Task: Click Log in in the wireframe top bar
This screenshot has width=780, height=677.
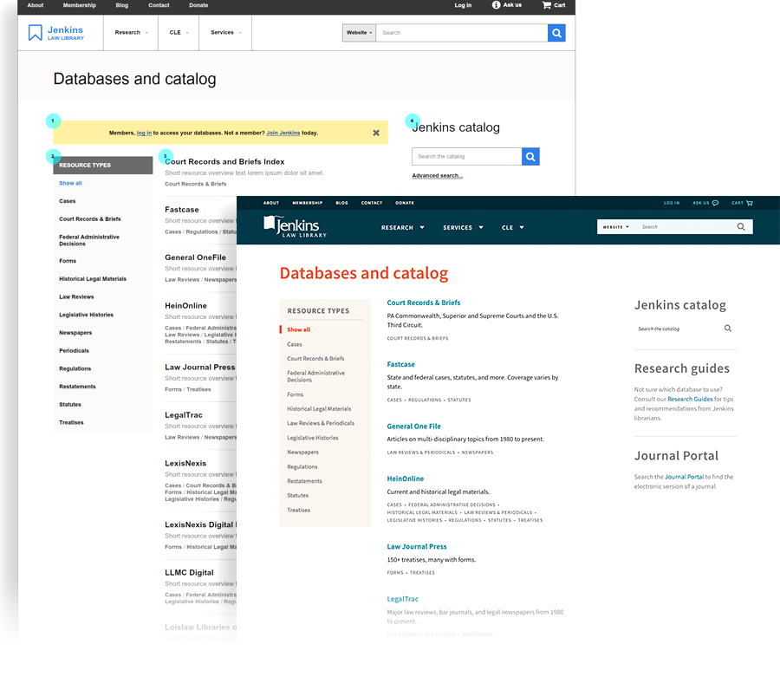Action: [x=463, y=5]
